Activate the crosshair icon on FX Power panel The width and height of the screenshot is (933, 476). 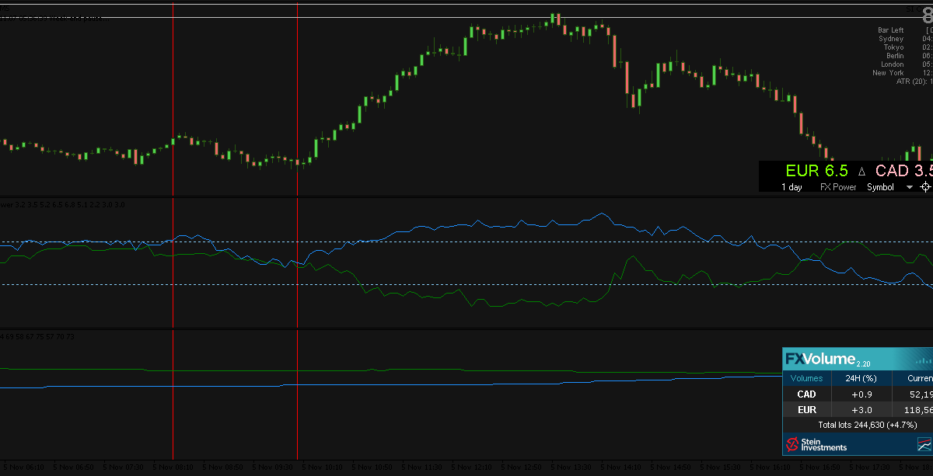pos(925,187)
